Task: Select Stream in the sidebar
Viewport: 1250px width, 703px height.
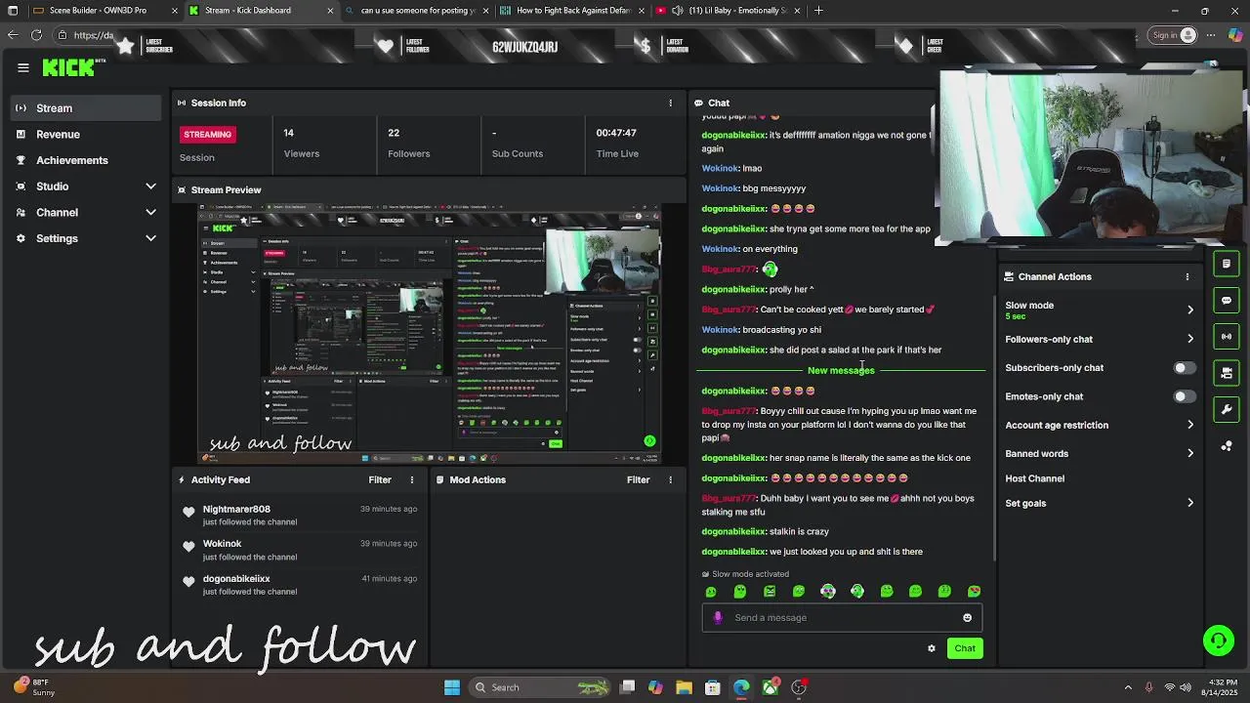Action: 86,108
